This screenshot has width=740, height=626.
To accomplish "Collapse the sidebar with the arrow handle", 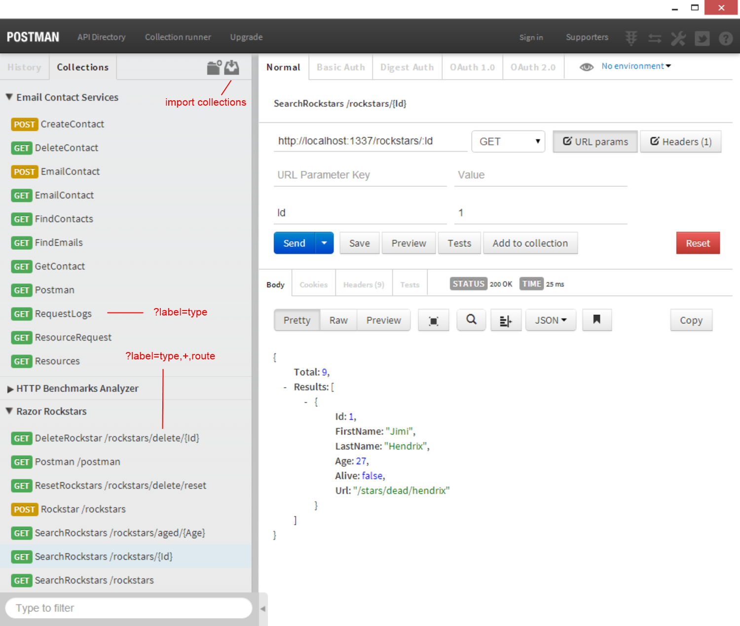I will point(263,609).
